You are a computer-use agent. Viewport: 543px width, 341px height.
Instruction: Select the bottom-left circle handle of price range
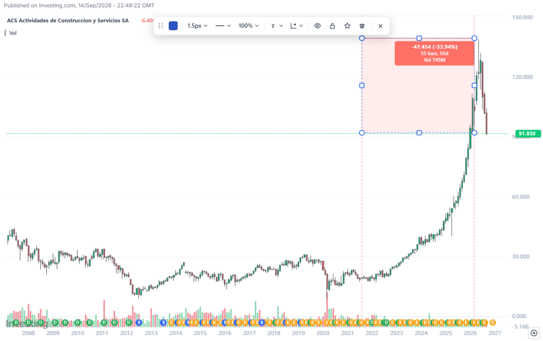pos(362,133)
